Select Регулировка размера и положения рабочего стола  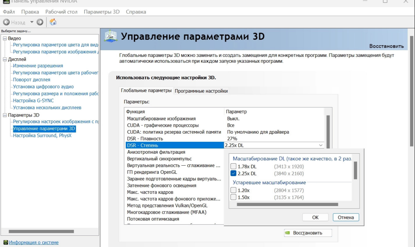(56, 94)
